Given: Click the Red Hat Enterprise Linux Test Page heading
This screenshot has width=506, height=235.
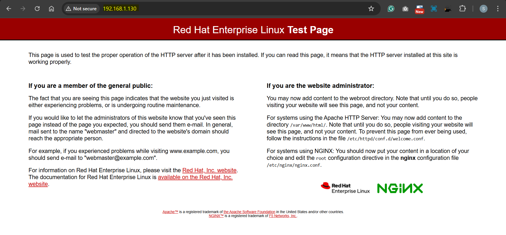Looking at the screenshot, I should tap(253, 30).
